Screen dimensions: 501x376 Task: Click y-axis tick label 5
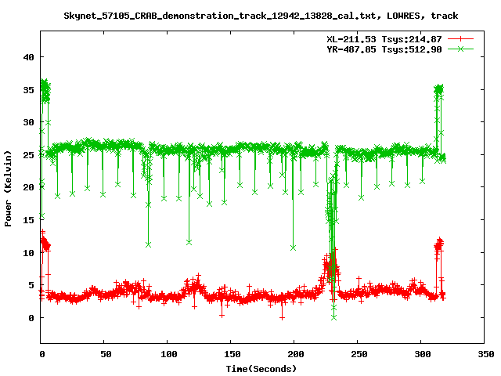coord(31,285)
